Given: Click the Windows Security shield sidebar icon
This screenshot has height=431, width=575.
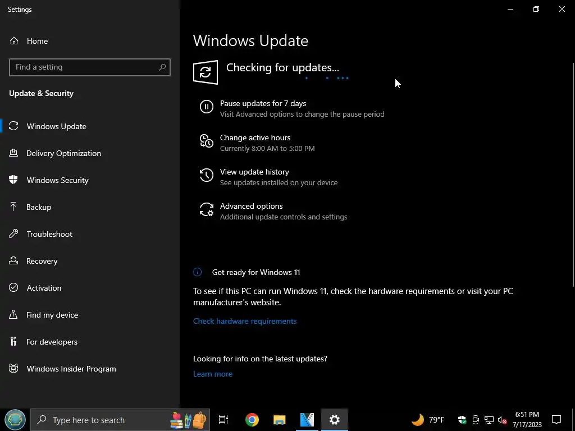Looking at the screenshot, I should click(x=13, y=180).
